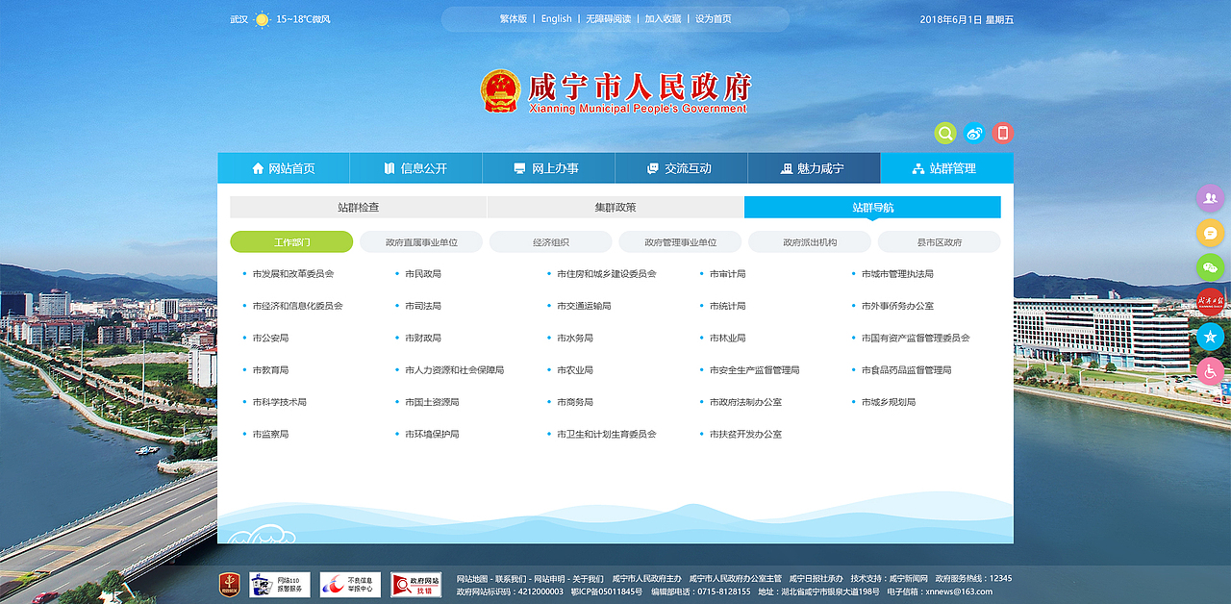
Task: Select the 县市区政府 category pill
Action: [940, 242]
